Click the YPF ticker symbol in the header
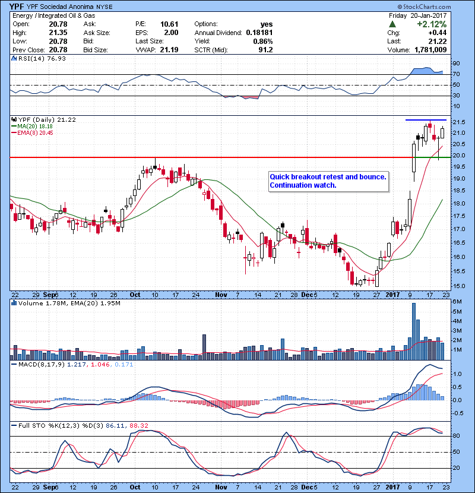The image size is (475, 493). point(17,7)
